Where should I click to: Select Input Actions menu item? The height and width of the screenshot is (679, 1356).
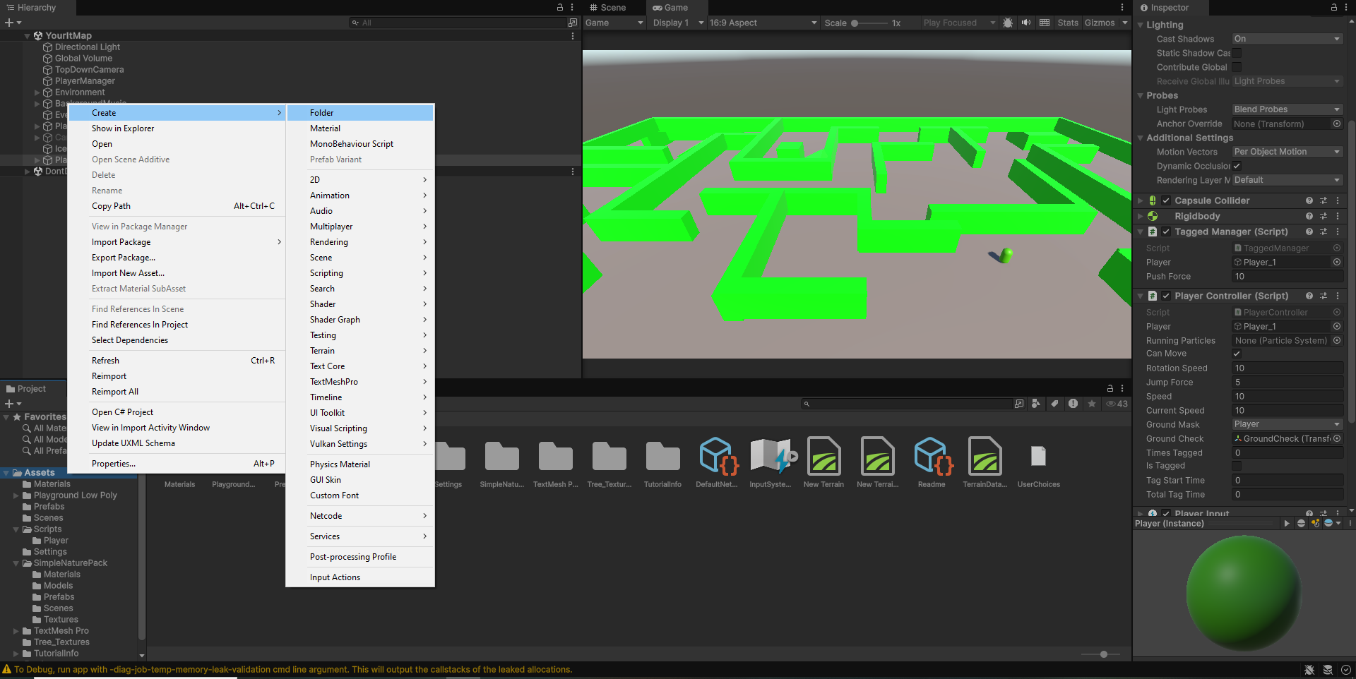point(360,577)
